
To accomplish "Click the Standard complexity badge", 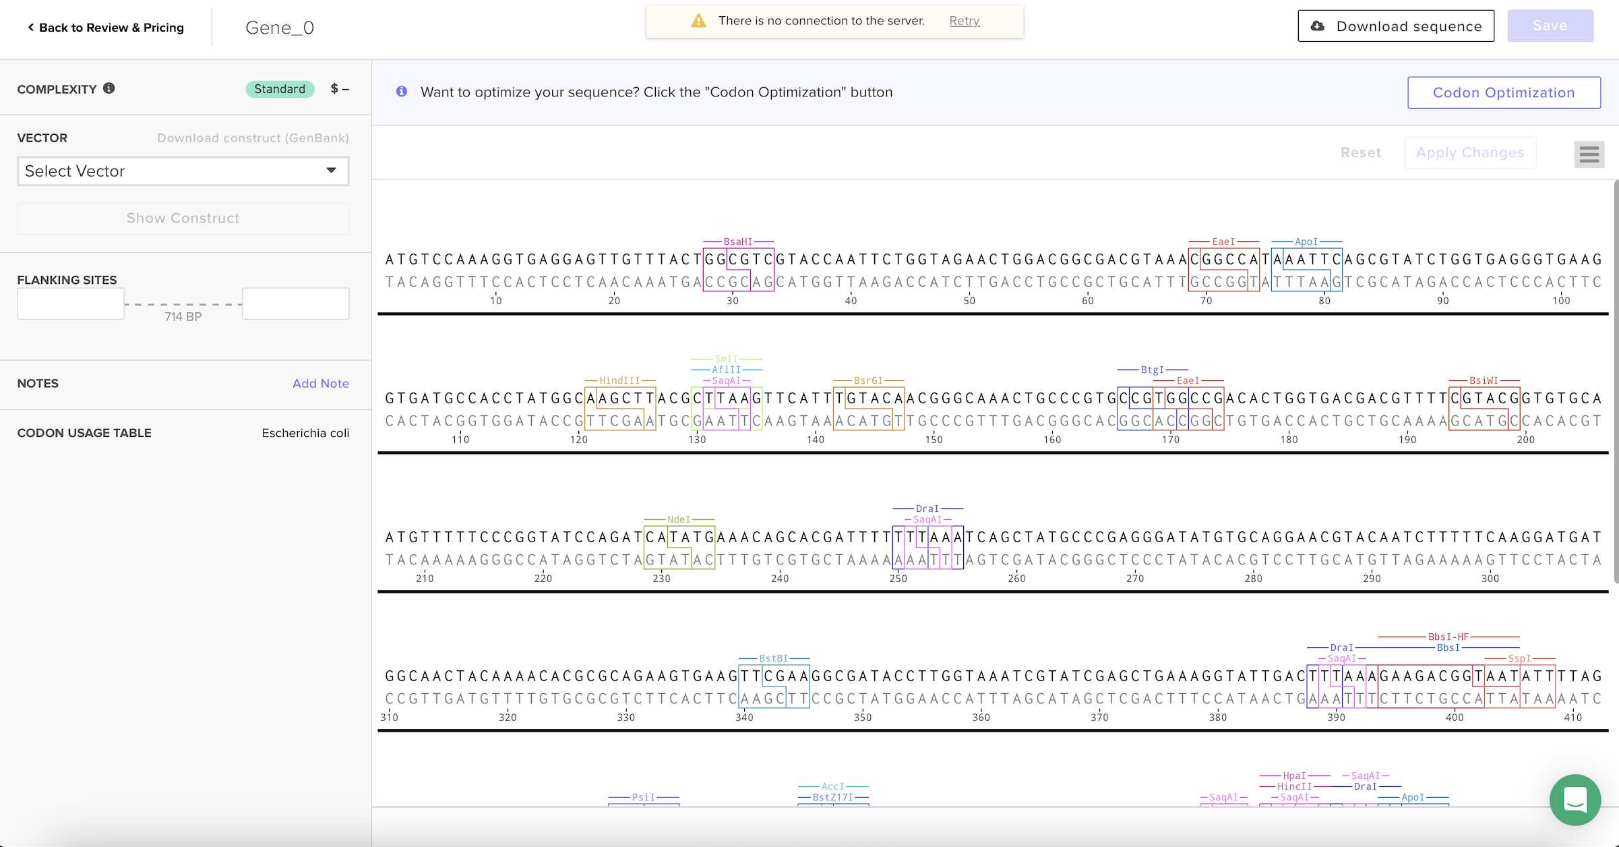I will 280,88.
